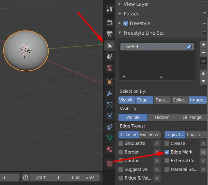Image resolution: width=208 pixels, height=185 pixels.
Task: Enable the Material Boundary checkbox
Action: pyautogui.click(x=167, y=169)
